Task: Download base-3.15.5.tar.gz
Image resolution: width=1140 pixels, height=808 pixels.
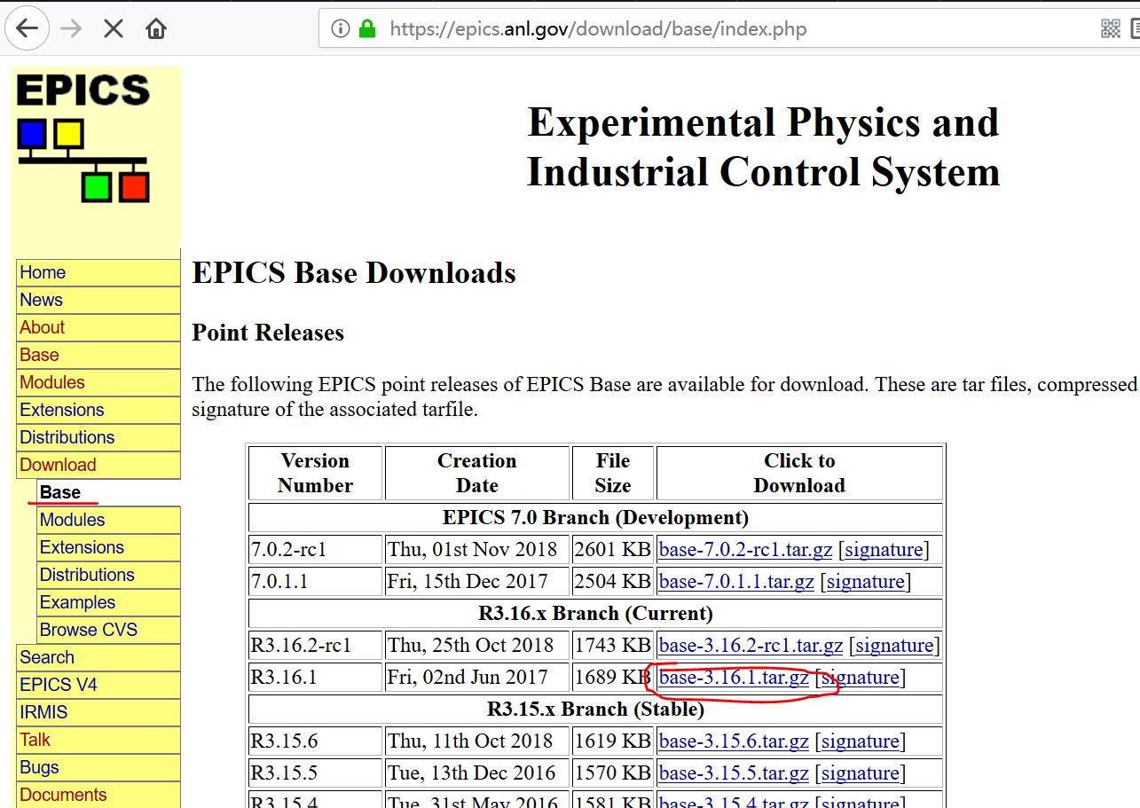Action: [733, 773]
